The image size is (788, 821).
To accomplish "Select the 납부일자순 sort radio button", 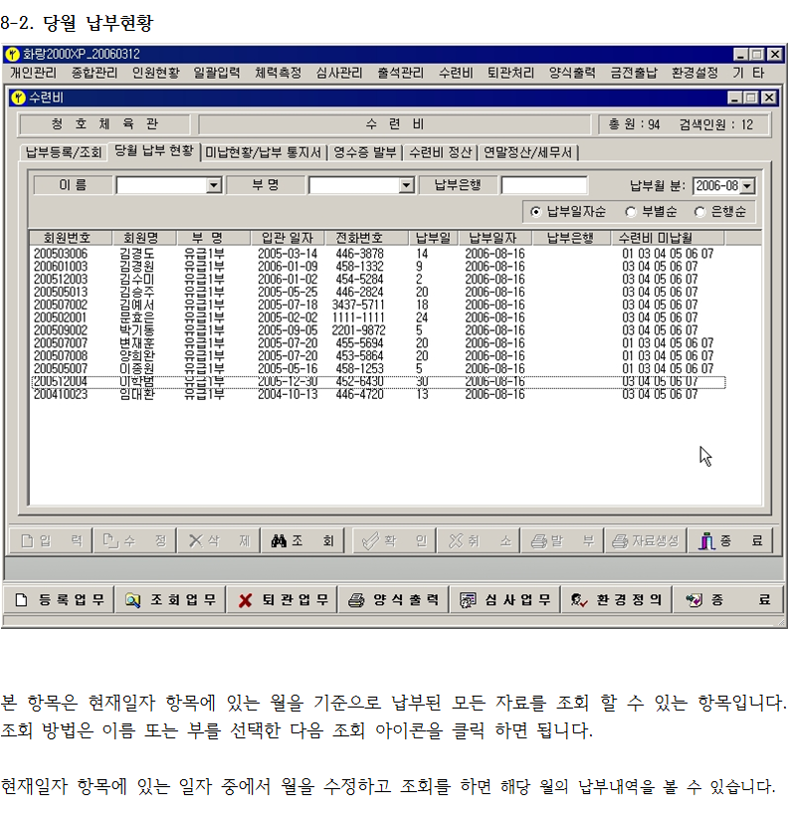I will 536,212.
